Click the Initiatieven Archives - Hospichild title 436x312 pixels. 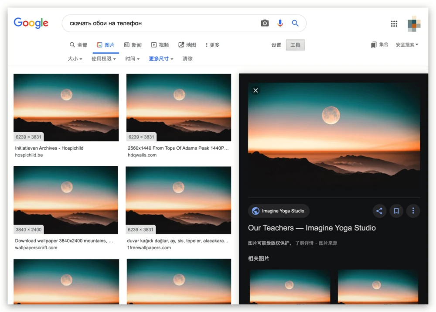pyautogui.click(x=49, y=148)
